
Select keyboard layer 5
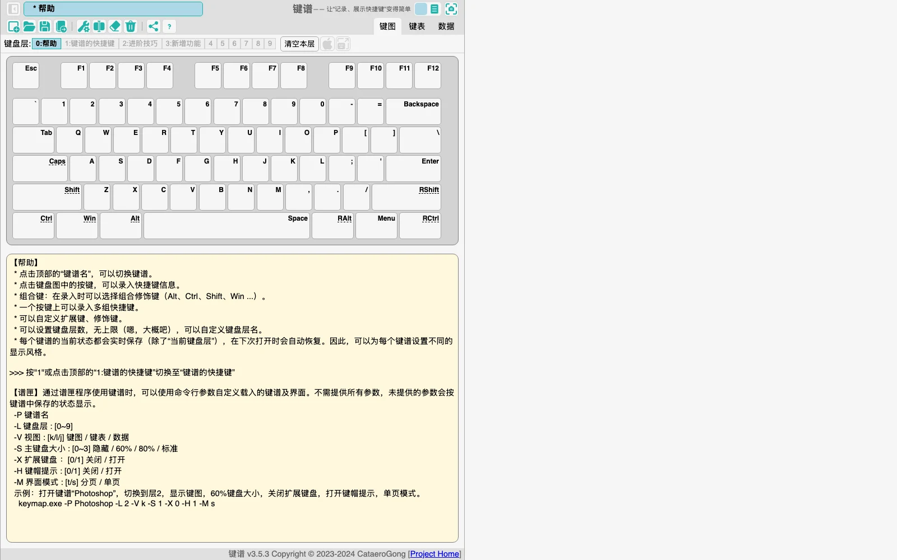pos(223,44)
